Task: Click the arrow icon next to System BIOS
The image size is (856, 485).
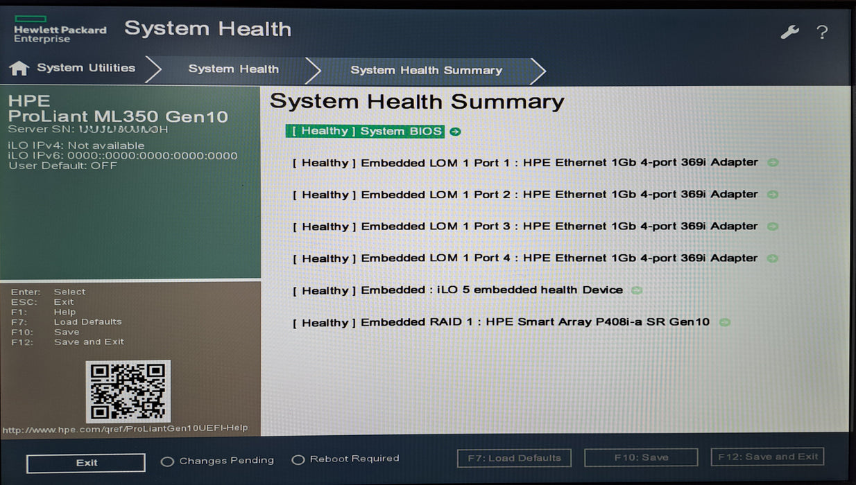Action: (x=455, y=132)
